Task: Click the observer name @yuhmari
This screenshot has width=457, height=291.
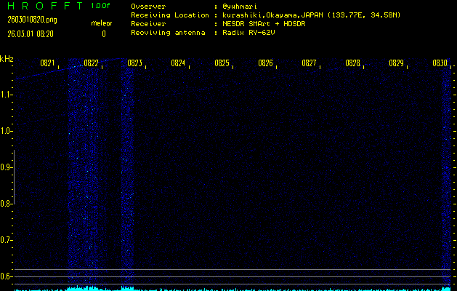Action: tap(240, 7)
